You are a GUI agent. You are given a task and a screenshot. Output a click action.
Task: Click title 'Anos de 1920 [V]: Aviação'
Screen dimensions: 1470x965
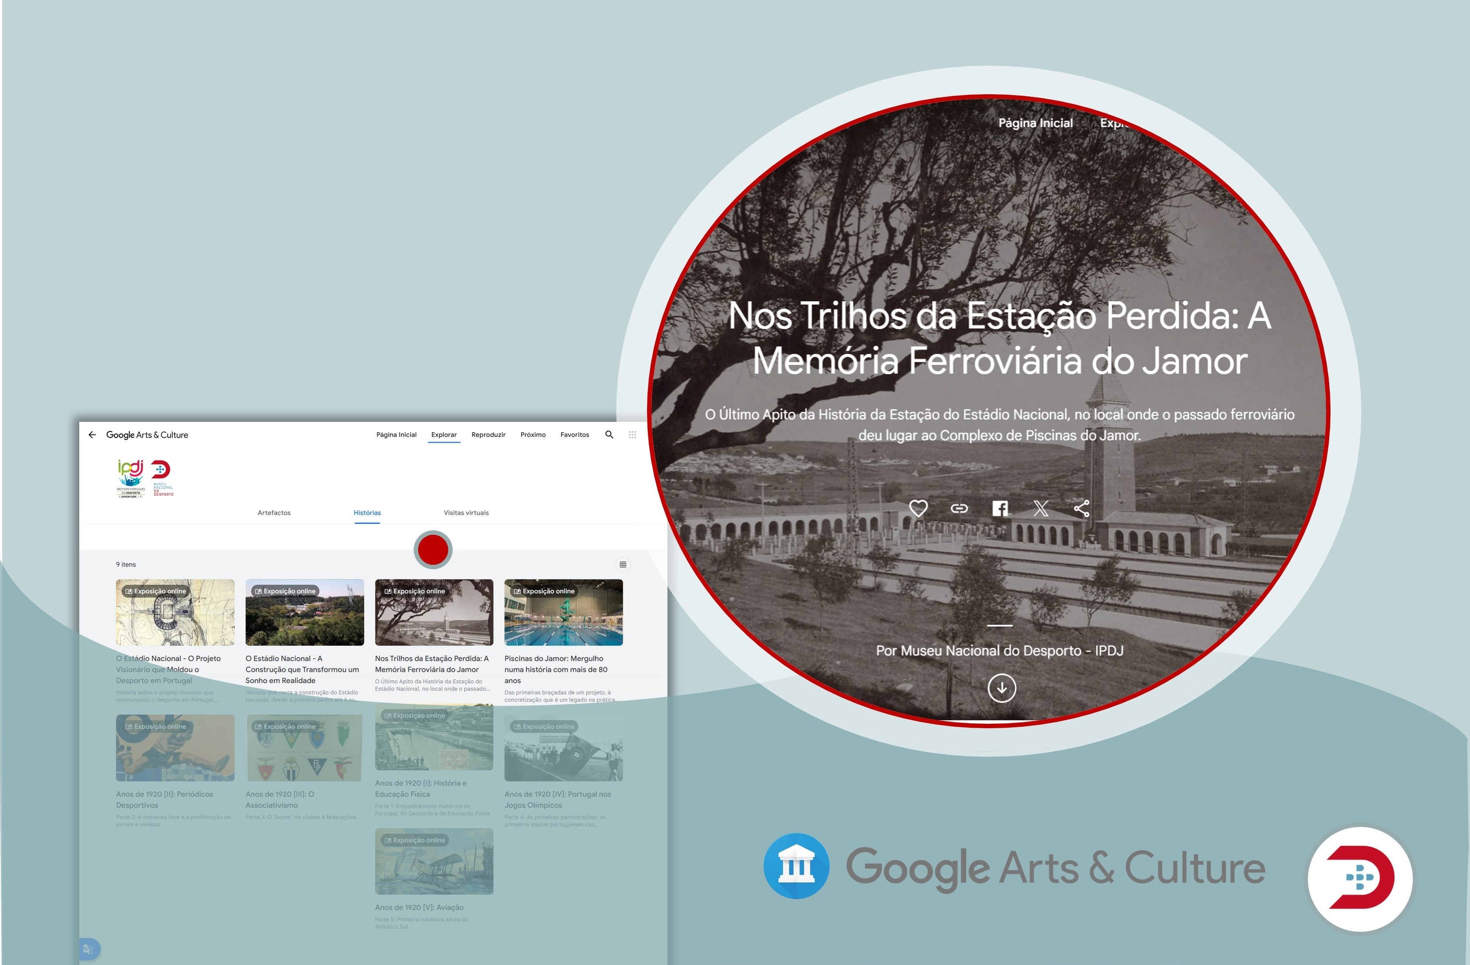(419, 907)
